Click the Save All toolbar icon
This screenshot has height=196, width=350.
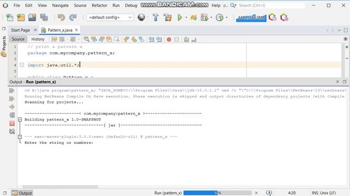(44, 17)
